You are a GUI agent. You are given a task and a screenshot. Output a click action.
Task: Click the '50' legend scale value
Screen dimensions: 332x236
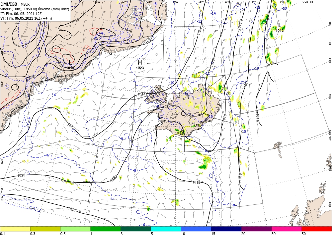tap(303, 234)
